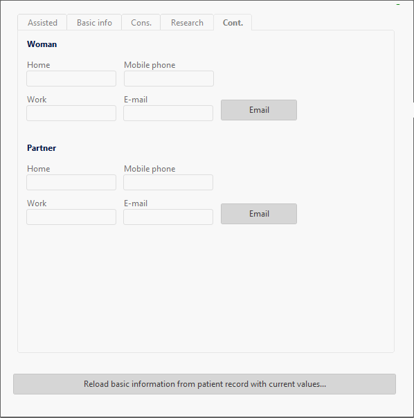The image size is (414, 418).
Task: Click the Email button for the Woman
Action: point(259,110)
